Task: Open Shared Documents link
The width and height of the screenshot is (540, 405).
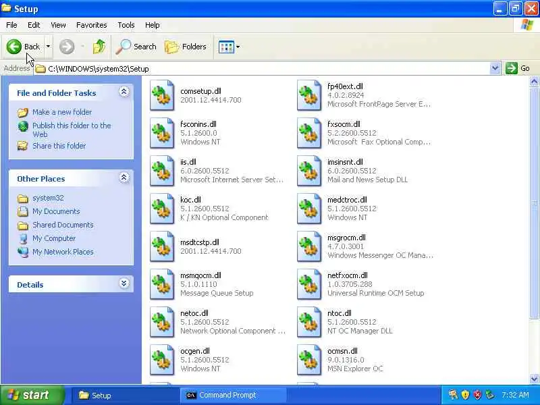Action: 63,225
